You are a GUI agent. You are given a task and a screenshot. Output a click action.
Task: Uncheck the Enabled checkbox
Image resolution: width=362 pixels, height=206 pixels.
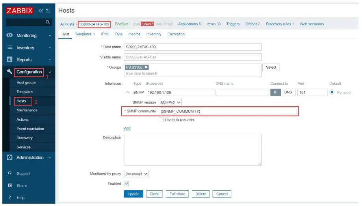pos(126,184)
